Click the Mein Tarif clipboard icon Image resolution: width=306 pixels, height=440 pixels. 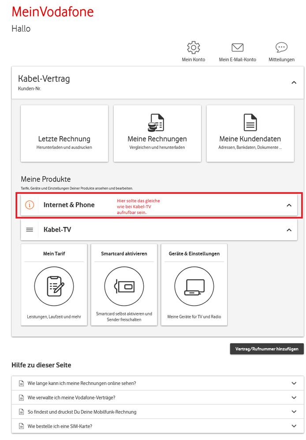(54, 286)
